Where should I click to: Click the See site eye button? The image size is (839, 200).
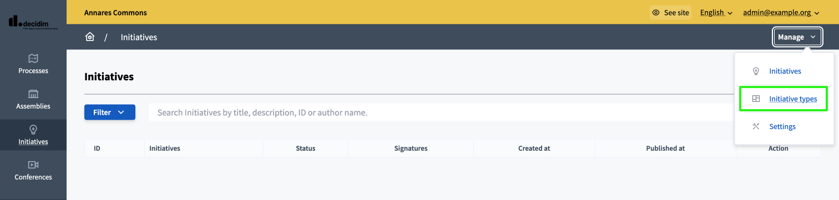670,13
